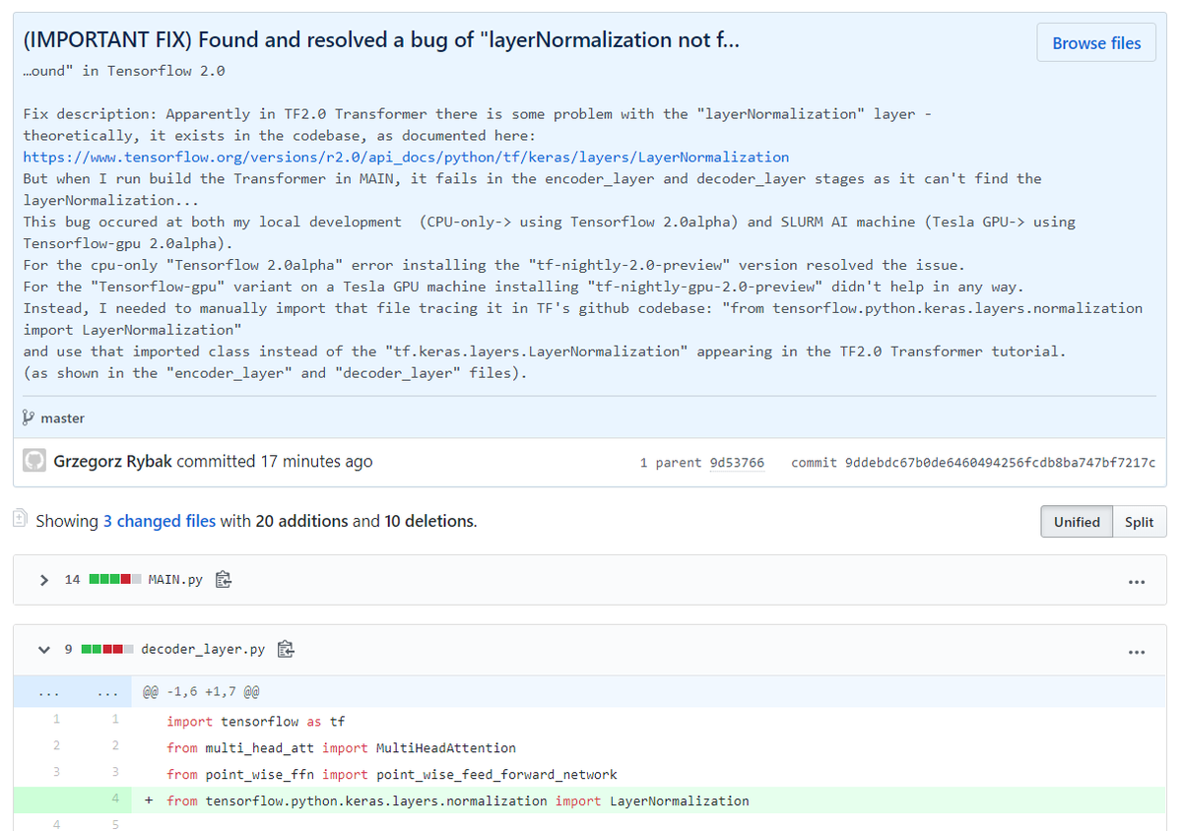Click the MAIN.py diffstat bar

[115, 579]
